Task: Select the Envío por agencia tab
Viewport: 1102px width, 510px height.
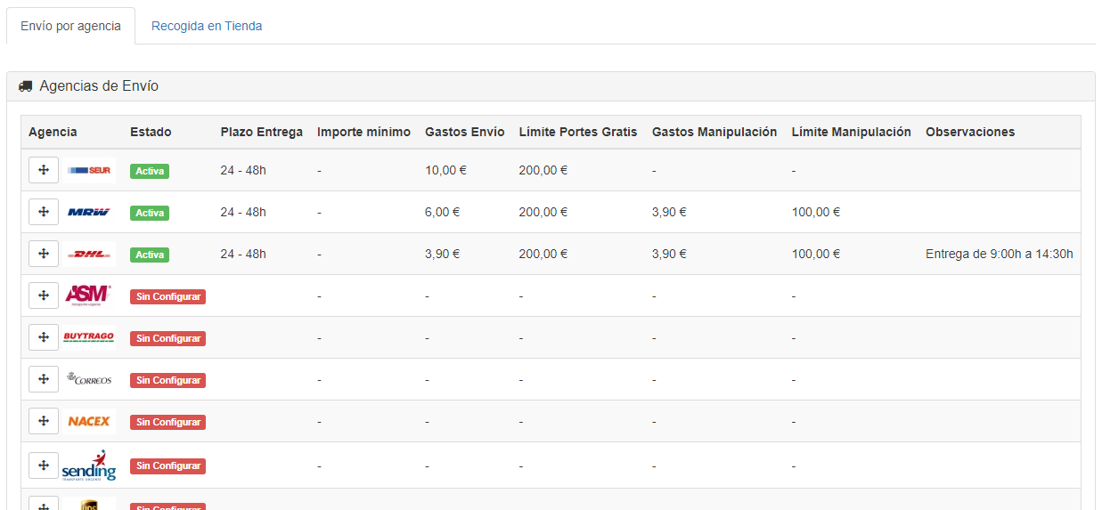Action: click(x=70, y=26)
